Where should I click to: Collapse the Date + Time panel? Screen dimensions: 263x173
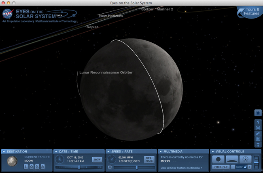click(x=56, y=152)
